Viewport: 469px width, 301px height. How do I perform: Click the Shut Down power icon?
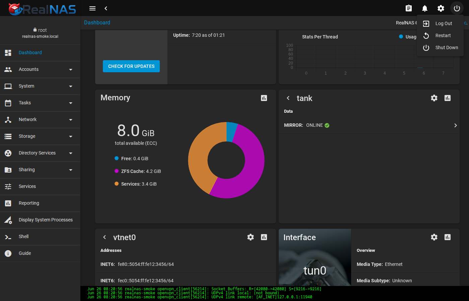point(426,47)
